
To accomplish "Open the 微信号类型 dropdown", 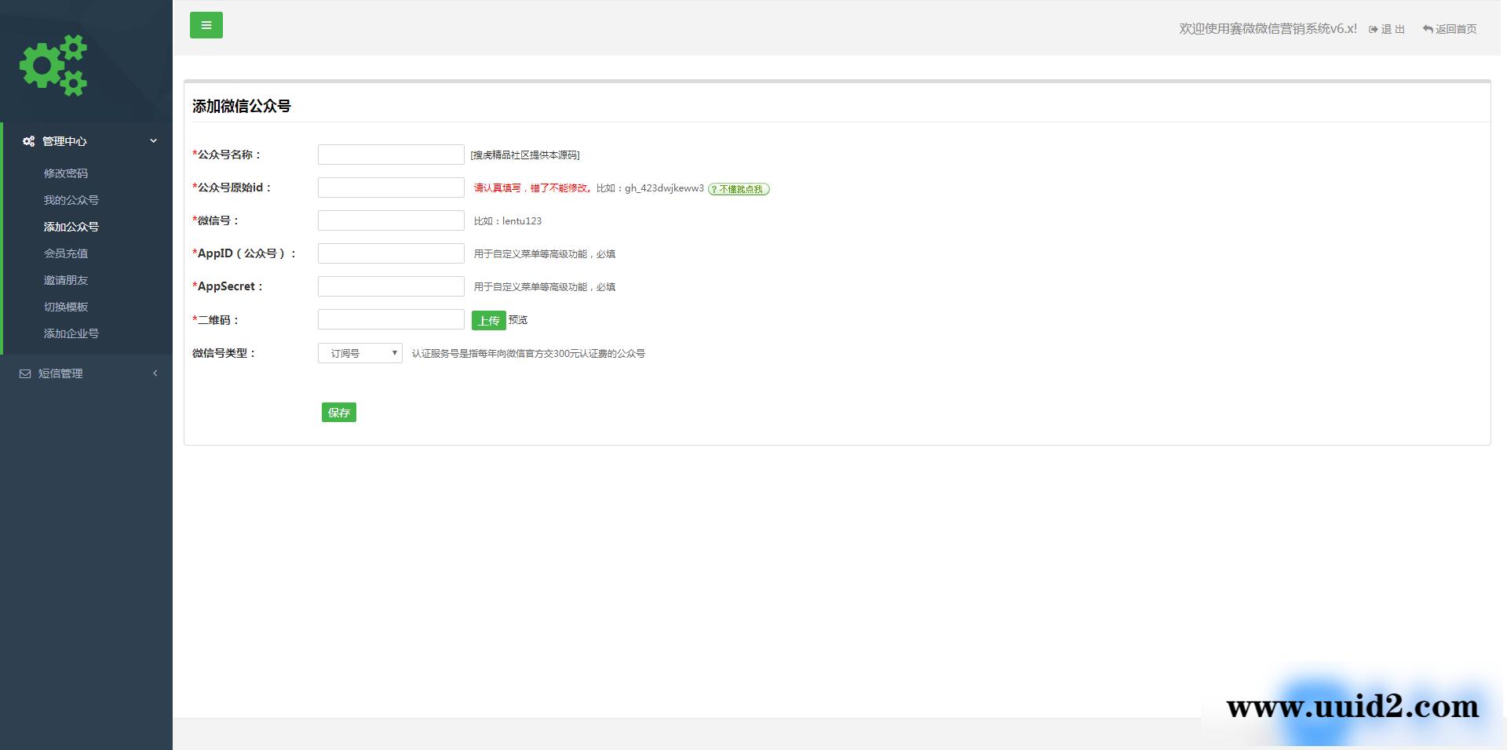I will [x=359, y=353].
